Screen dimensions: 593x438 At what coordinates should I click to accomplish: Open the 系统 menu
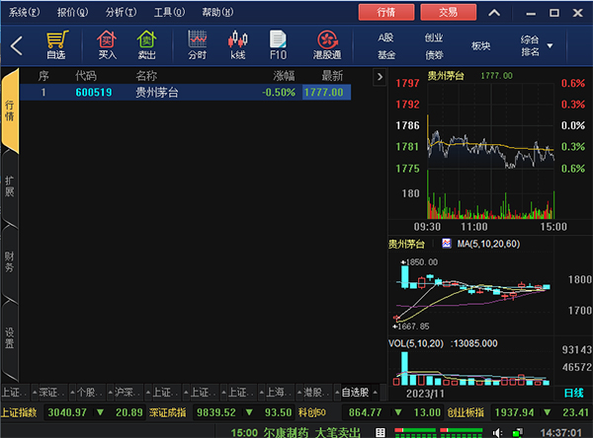[x=25, y=11]
